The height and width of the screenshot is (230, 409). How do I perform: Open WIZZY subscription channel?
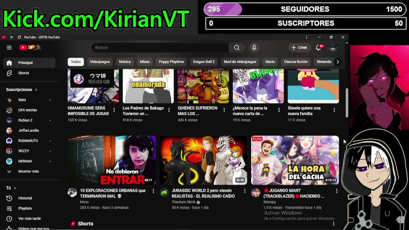tap(29, 151)
